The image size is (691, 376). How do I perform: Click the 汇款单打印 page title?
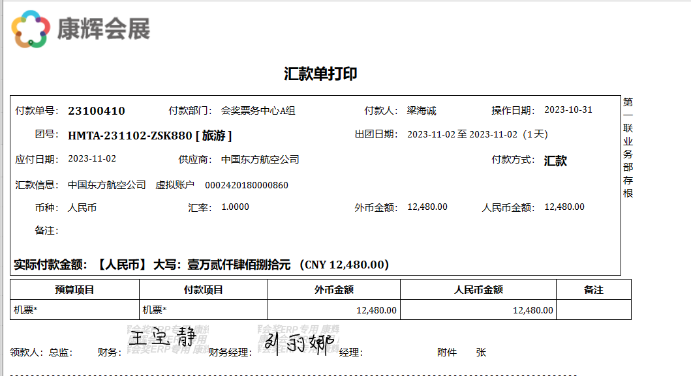320,74
